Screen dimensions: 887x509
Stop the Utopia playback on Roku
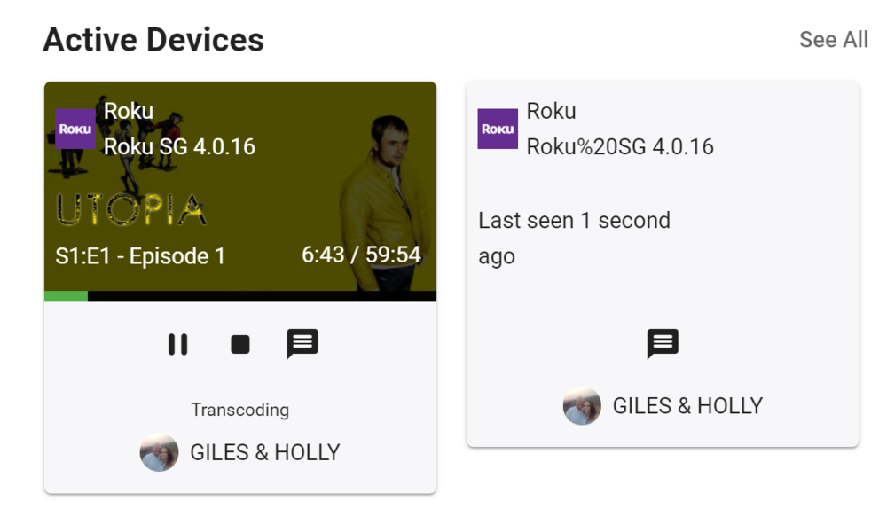click(240, 344)
